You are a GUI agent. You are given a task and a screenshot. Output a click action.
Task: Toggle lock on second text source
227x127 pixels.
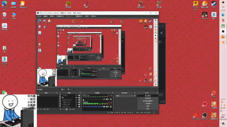point(79,97)
